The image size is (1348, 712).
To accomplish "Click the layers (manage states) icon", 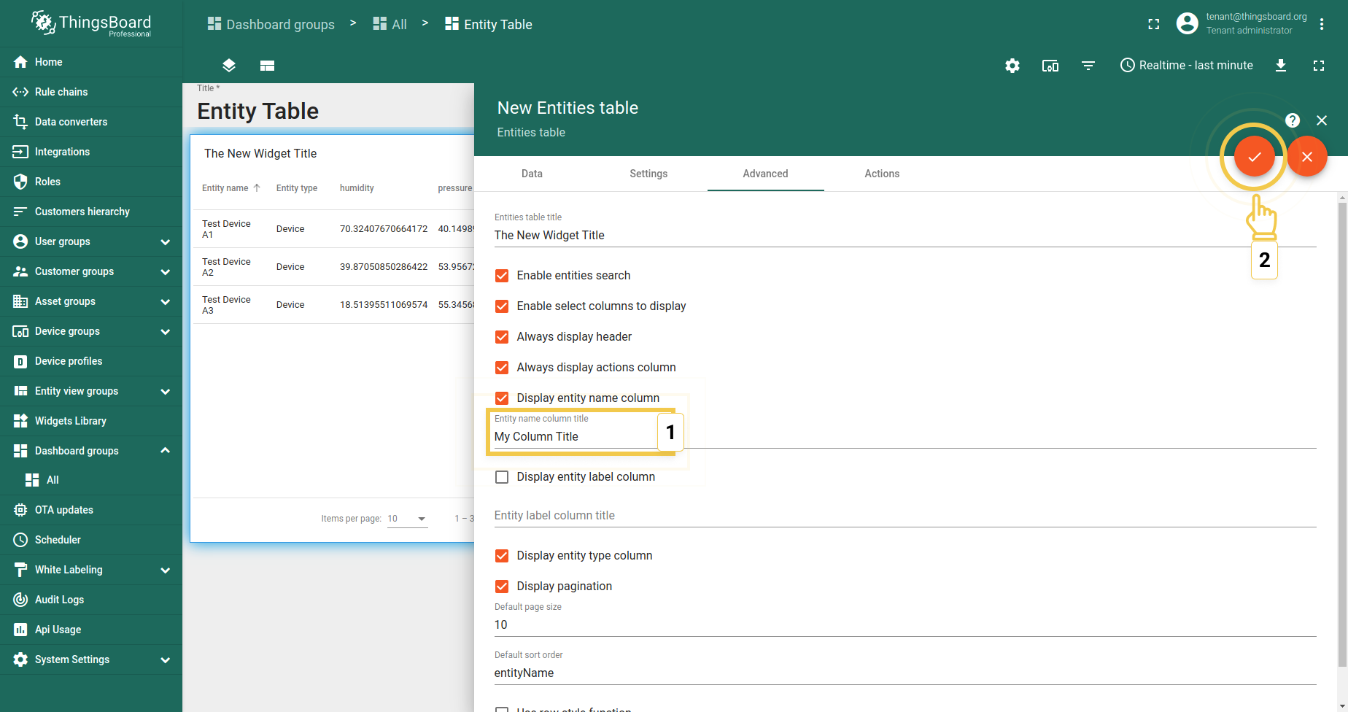I will [x=229, y=66].
